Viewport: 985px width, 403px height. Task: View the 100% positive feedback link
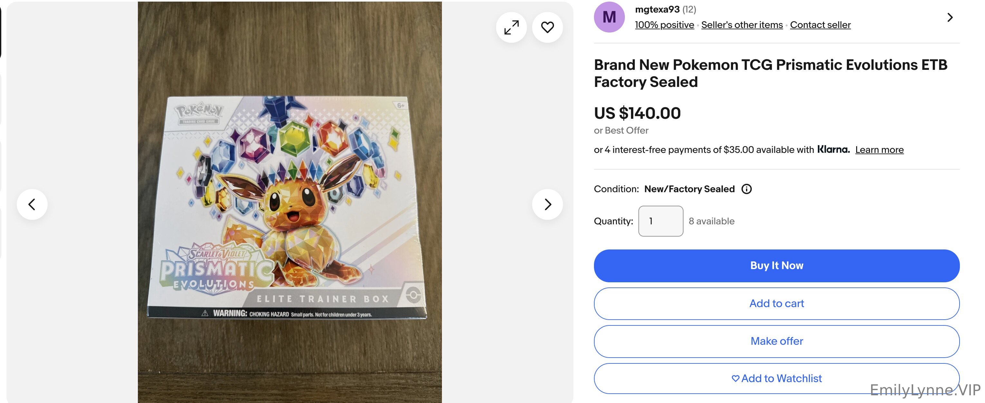pos(664,25)
